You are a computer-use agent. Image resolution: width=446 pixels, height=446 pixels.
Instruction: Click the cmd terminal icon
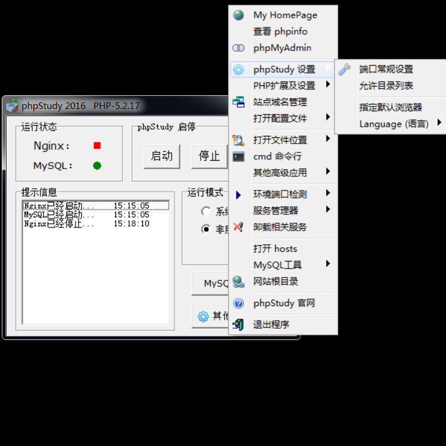click(x=238, y=157)
